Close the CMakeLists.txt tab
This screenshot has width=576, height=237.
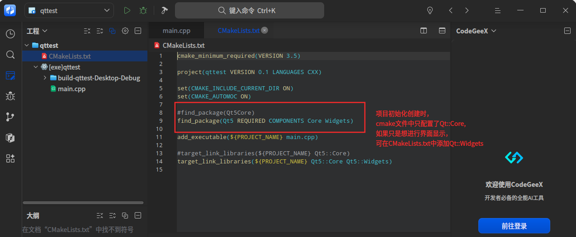(x=264, y=30)
